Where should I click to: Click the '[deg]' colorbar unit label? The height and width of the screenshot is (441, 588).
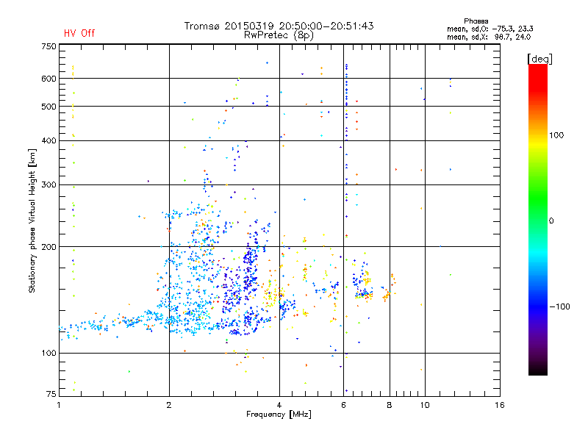point(539,60)
